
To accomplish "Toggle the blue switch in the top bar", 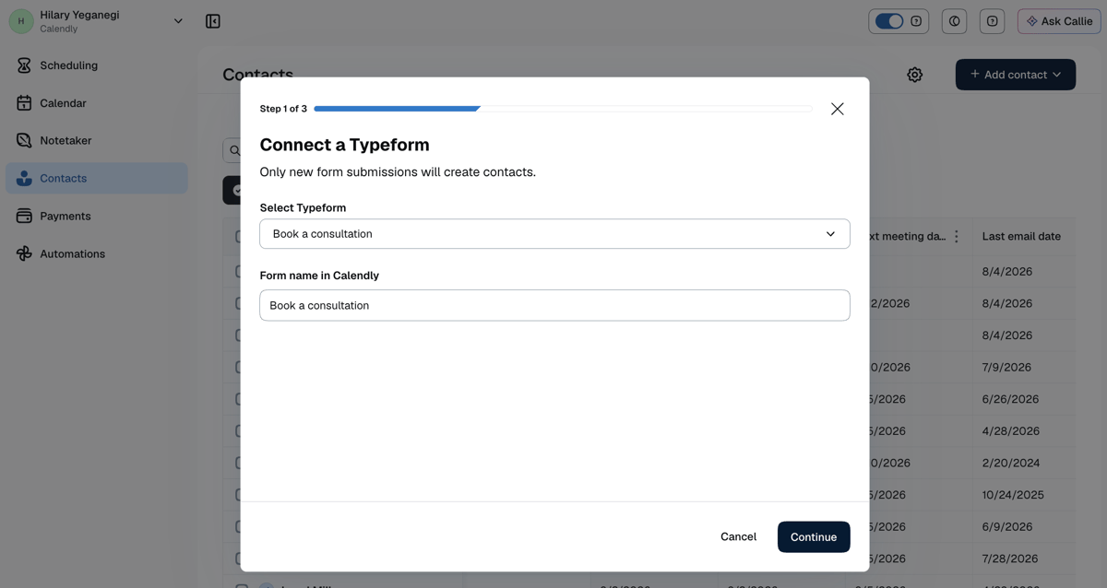I will [889, 21].
